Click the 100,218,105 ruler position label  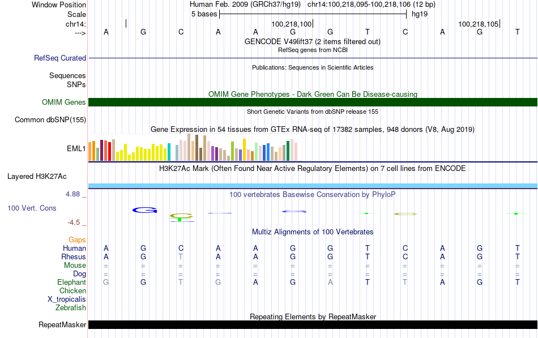point(479,24)
